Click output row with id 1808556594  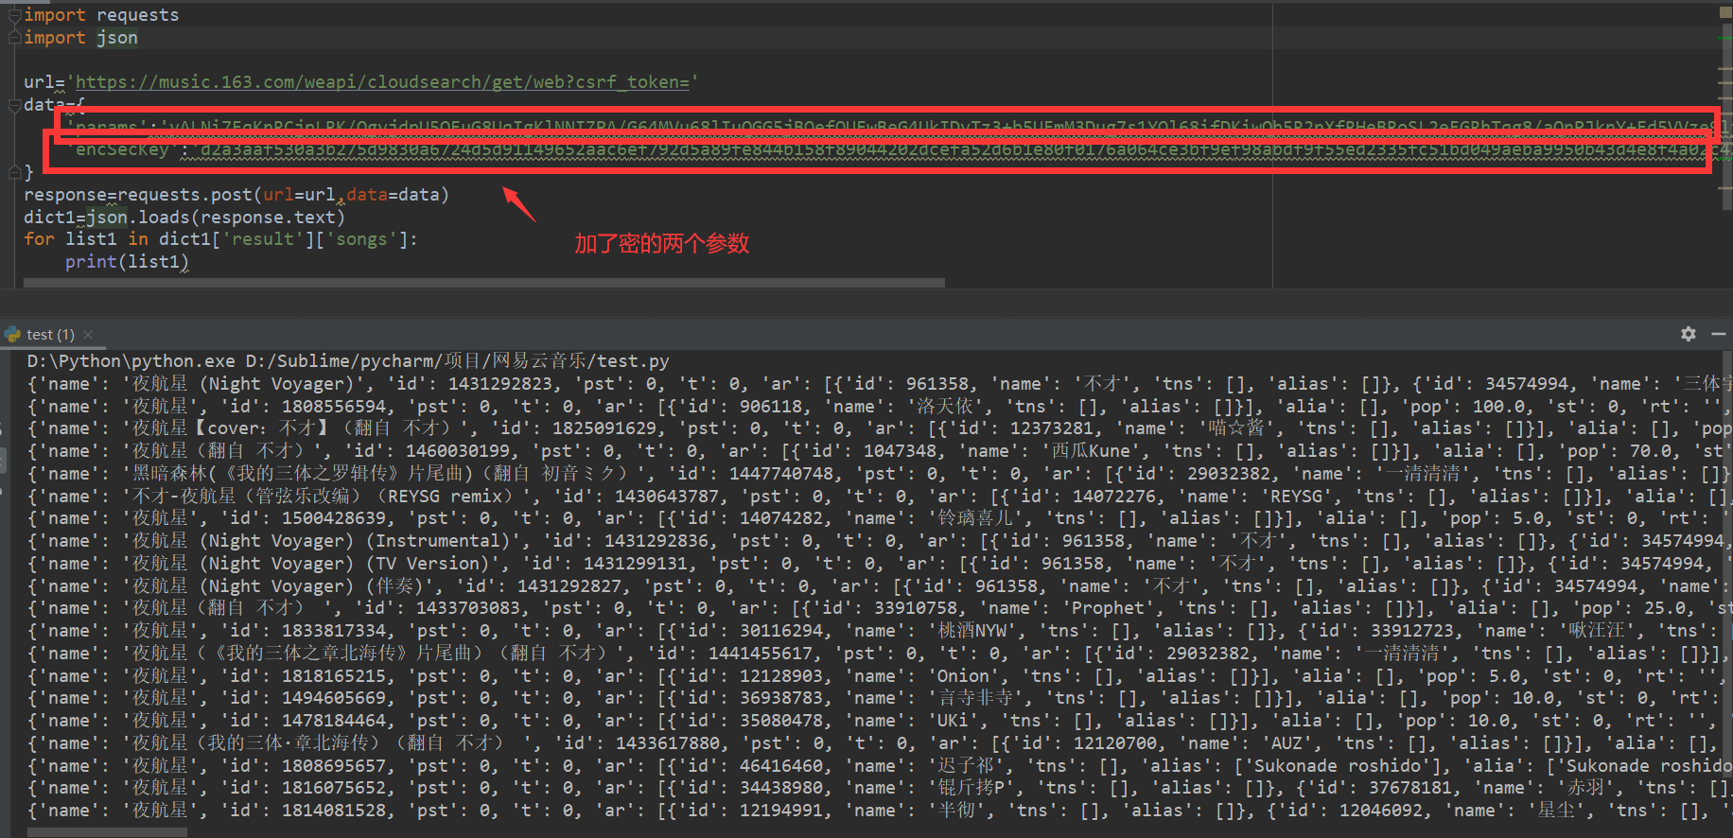coord(880,407)
